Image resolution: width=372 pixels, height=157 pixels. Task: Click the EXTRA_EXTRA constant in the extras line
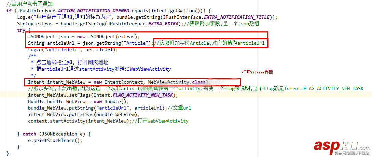click(163, 24)
